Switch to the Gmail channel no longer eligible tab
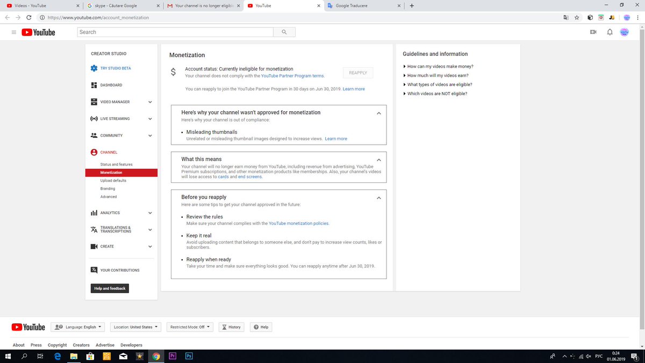 (202, 6)
